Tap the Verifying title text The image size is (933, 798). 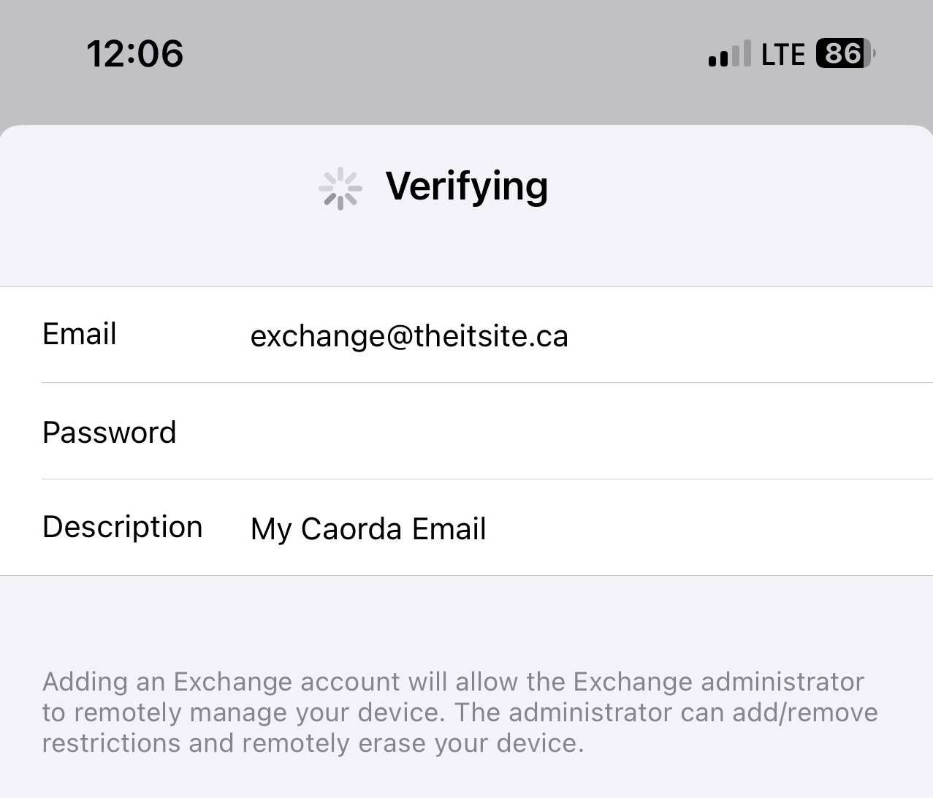(467, 186)
